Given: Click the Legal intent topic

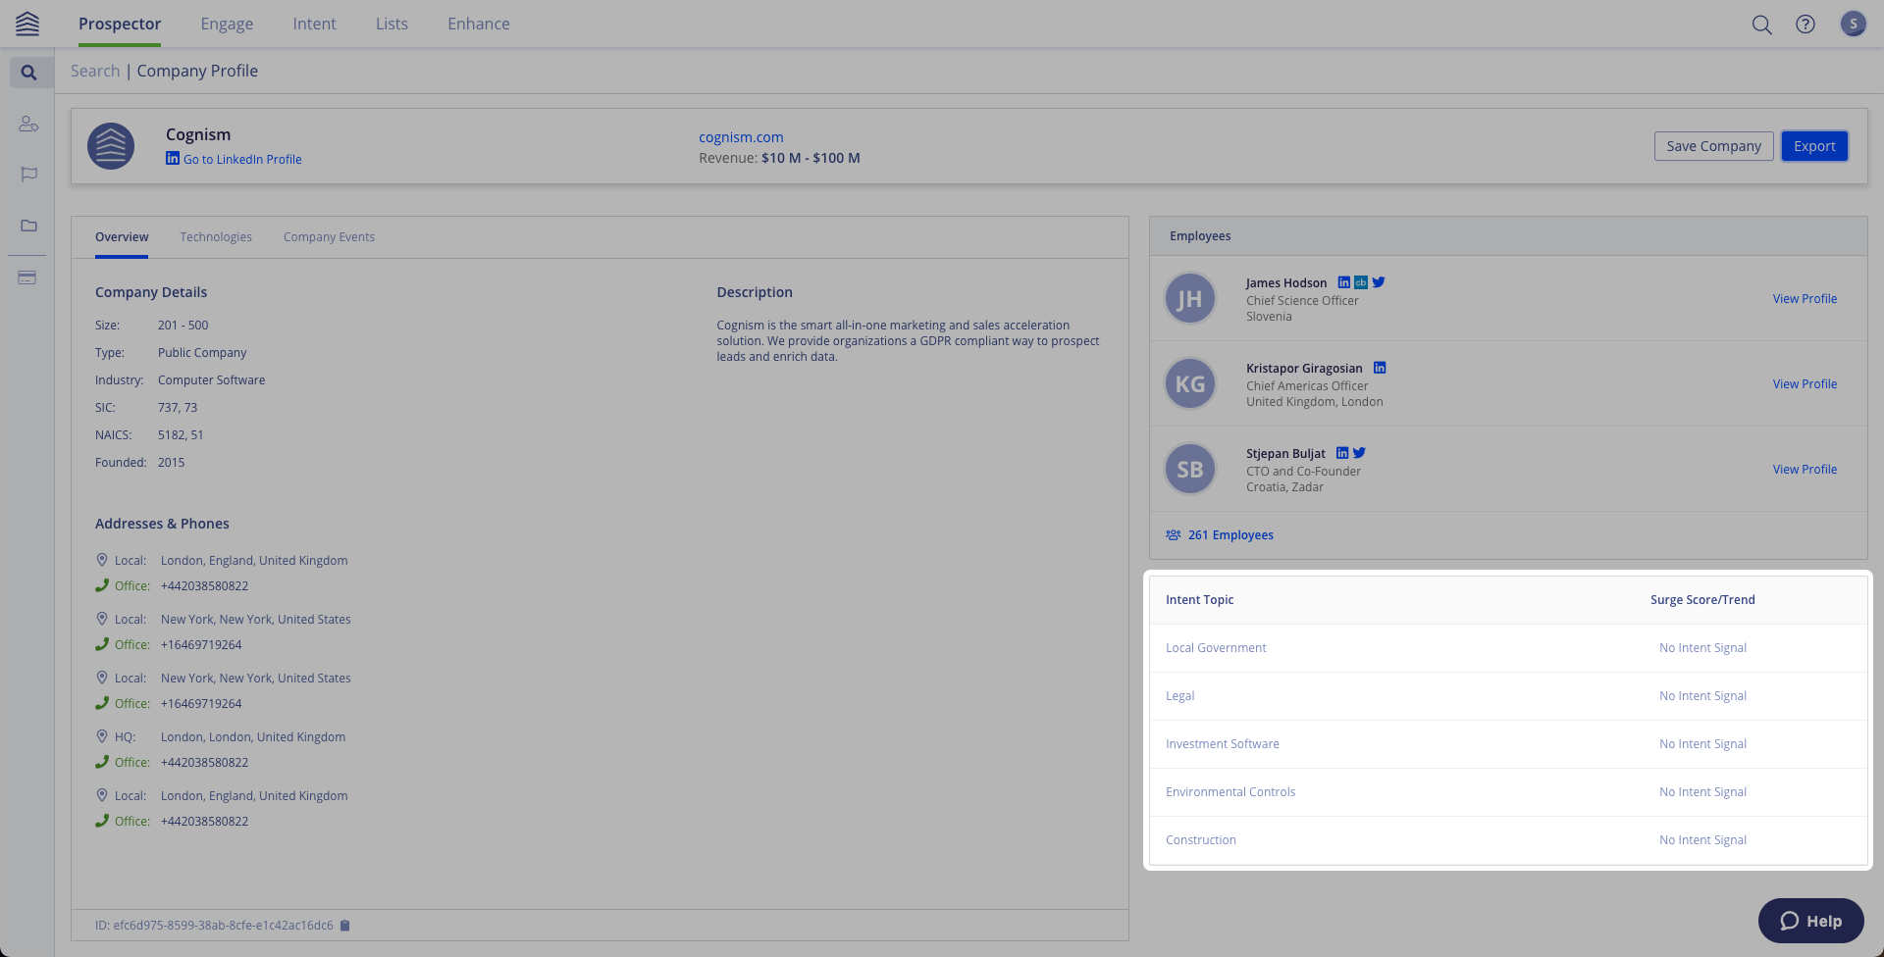Looking at the screenshot, I should (1179, 696).
